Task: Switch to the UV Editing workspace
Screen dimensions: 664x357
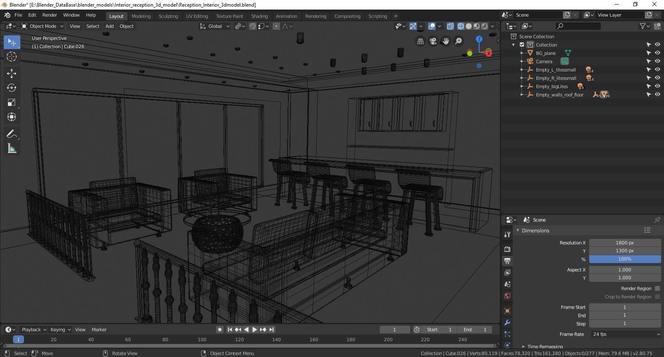Action: coord(197,16)
